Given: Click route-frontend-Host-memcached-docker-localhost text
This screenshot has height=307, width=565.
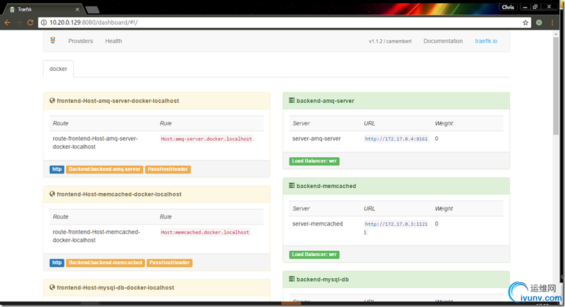Looking at the screenshot, I should click(96, 236).
